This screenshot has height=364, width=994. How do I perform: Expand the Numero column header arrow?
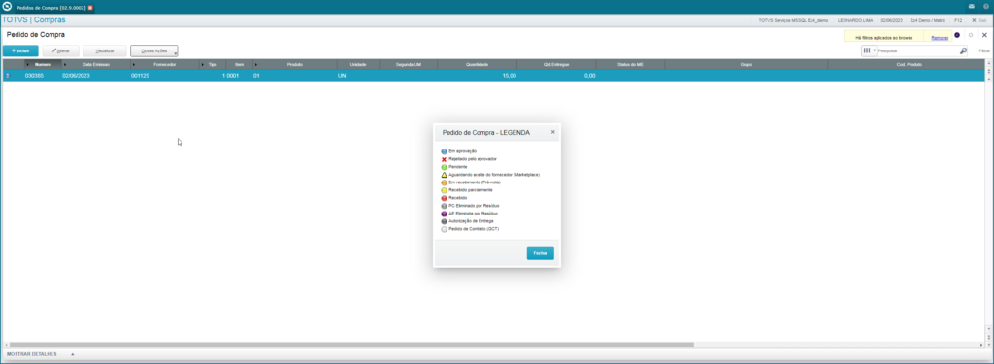tap(27, 65)
